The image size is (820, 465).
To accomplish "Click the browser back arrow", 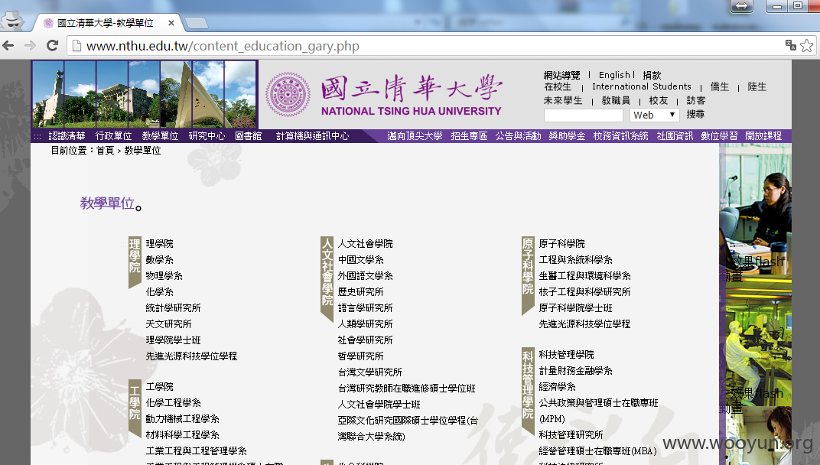I will [8, 46].
